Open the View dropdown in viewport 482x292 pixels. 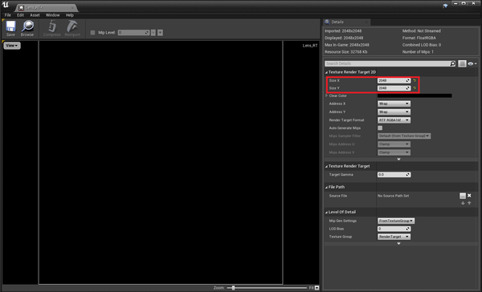coord(12,46)
